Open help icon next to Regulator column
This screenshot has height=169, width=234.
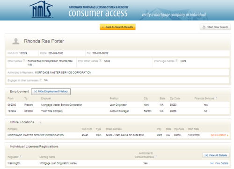pos(21,156)
